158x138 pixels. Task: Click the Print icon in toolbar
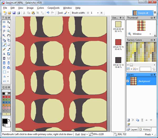pyautogui.click(x=18, y=13)
